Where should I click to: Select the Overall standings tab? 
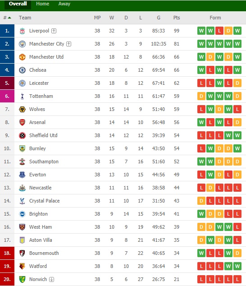point(18,4)
